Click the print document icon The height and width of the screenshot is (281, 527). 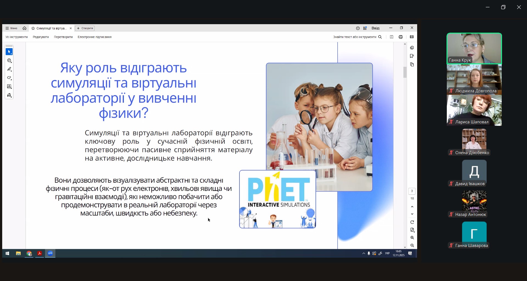click(401, 37)
